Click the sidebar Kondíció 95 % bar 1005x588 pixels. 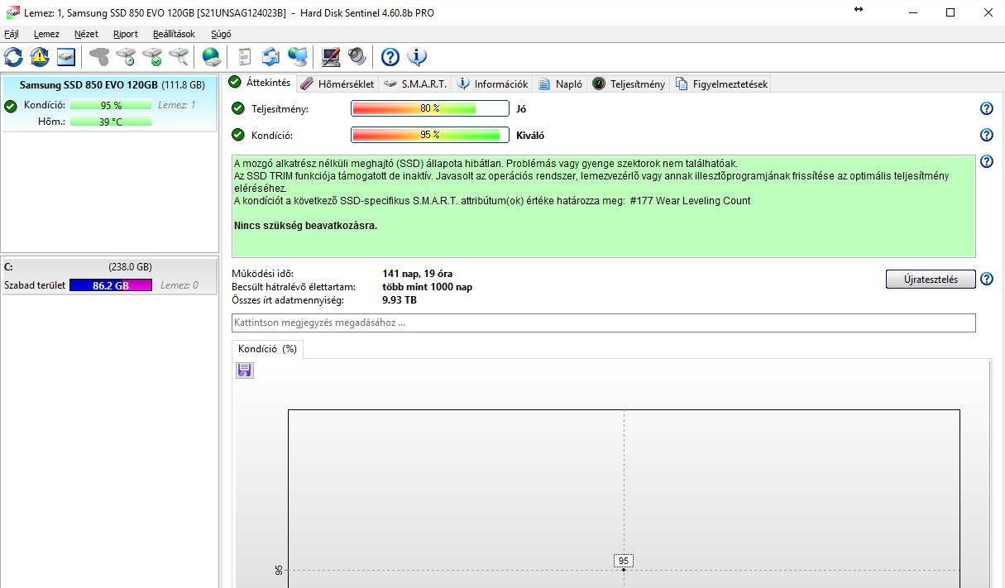[x=111, y=105]
